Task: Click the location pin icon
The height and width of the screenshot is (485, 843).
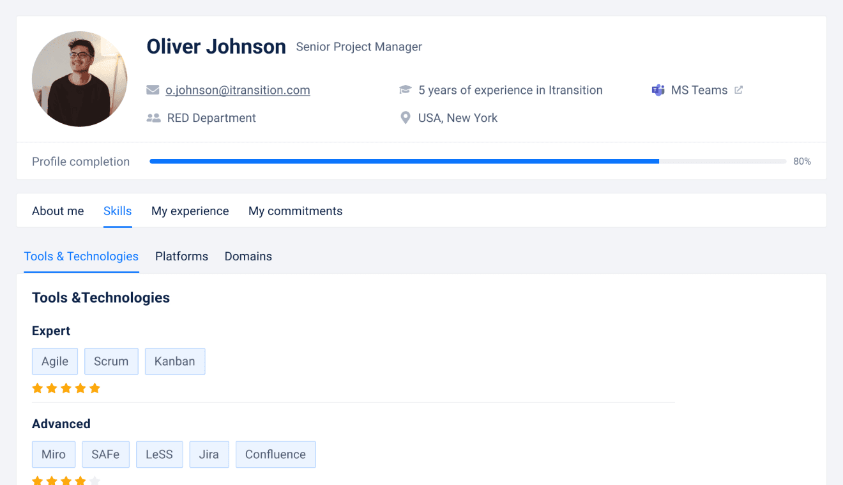Action: click(405, 118)
